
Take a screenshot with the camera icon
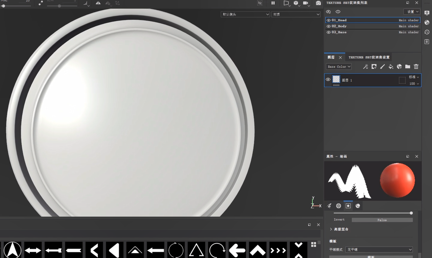click(x=318, y=3)
